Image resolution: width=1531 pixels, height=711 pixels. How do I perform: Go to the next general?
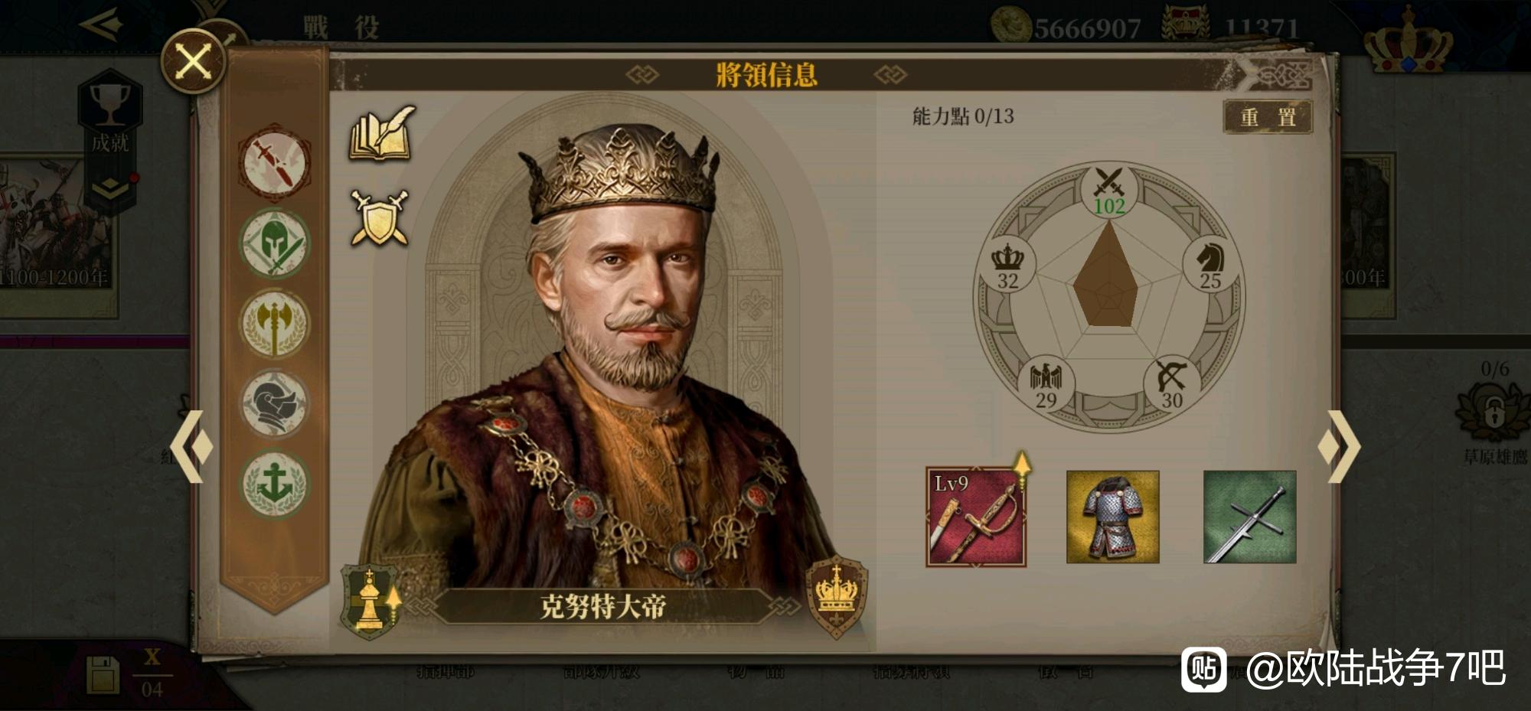[x=1338, y=446]
